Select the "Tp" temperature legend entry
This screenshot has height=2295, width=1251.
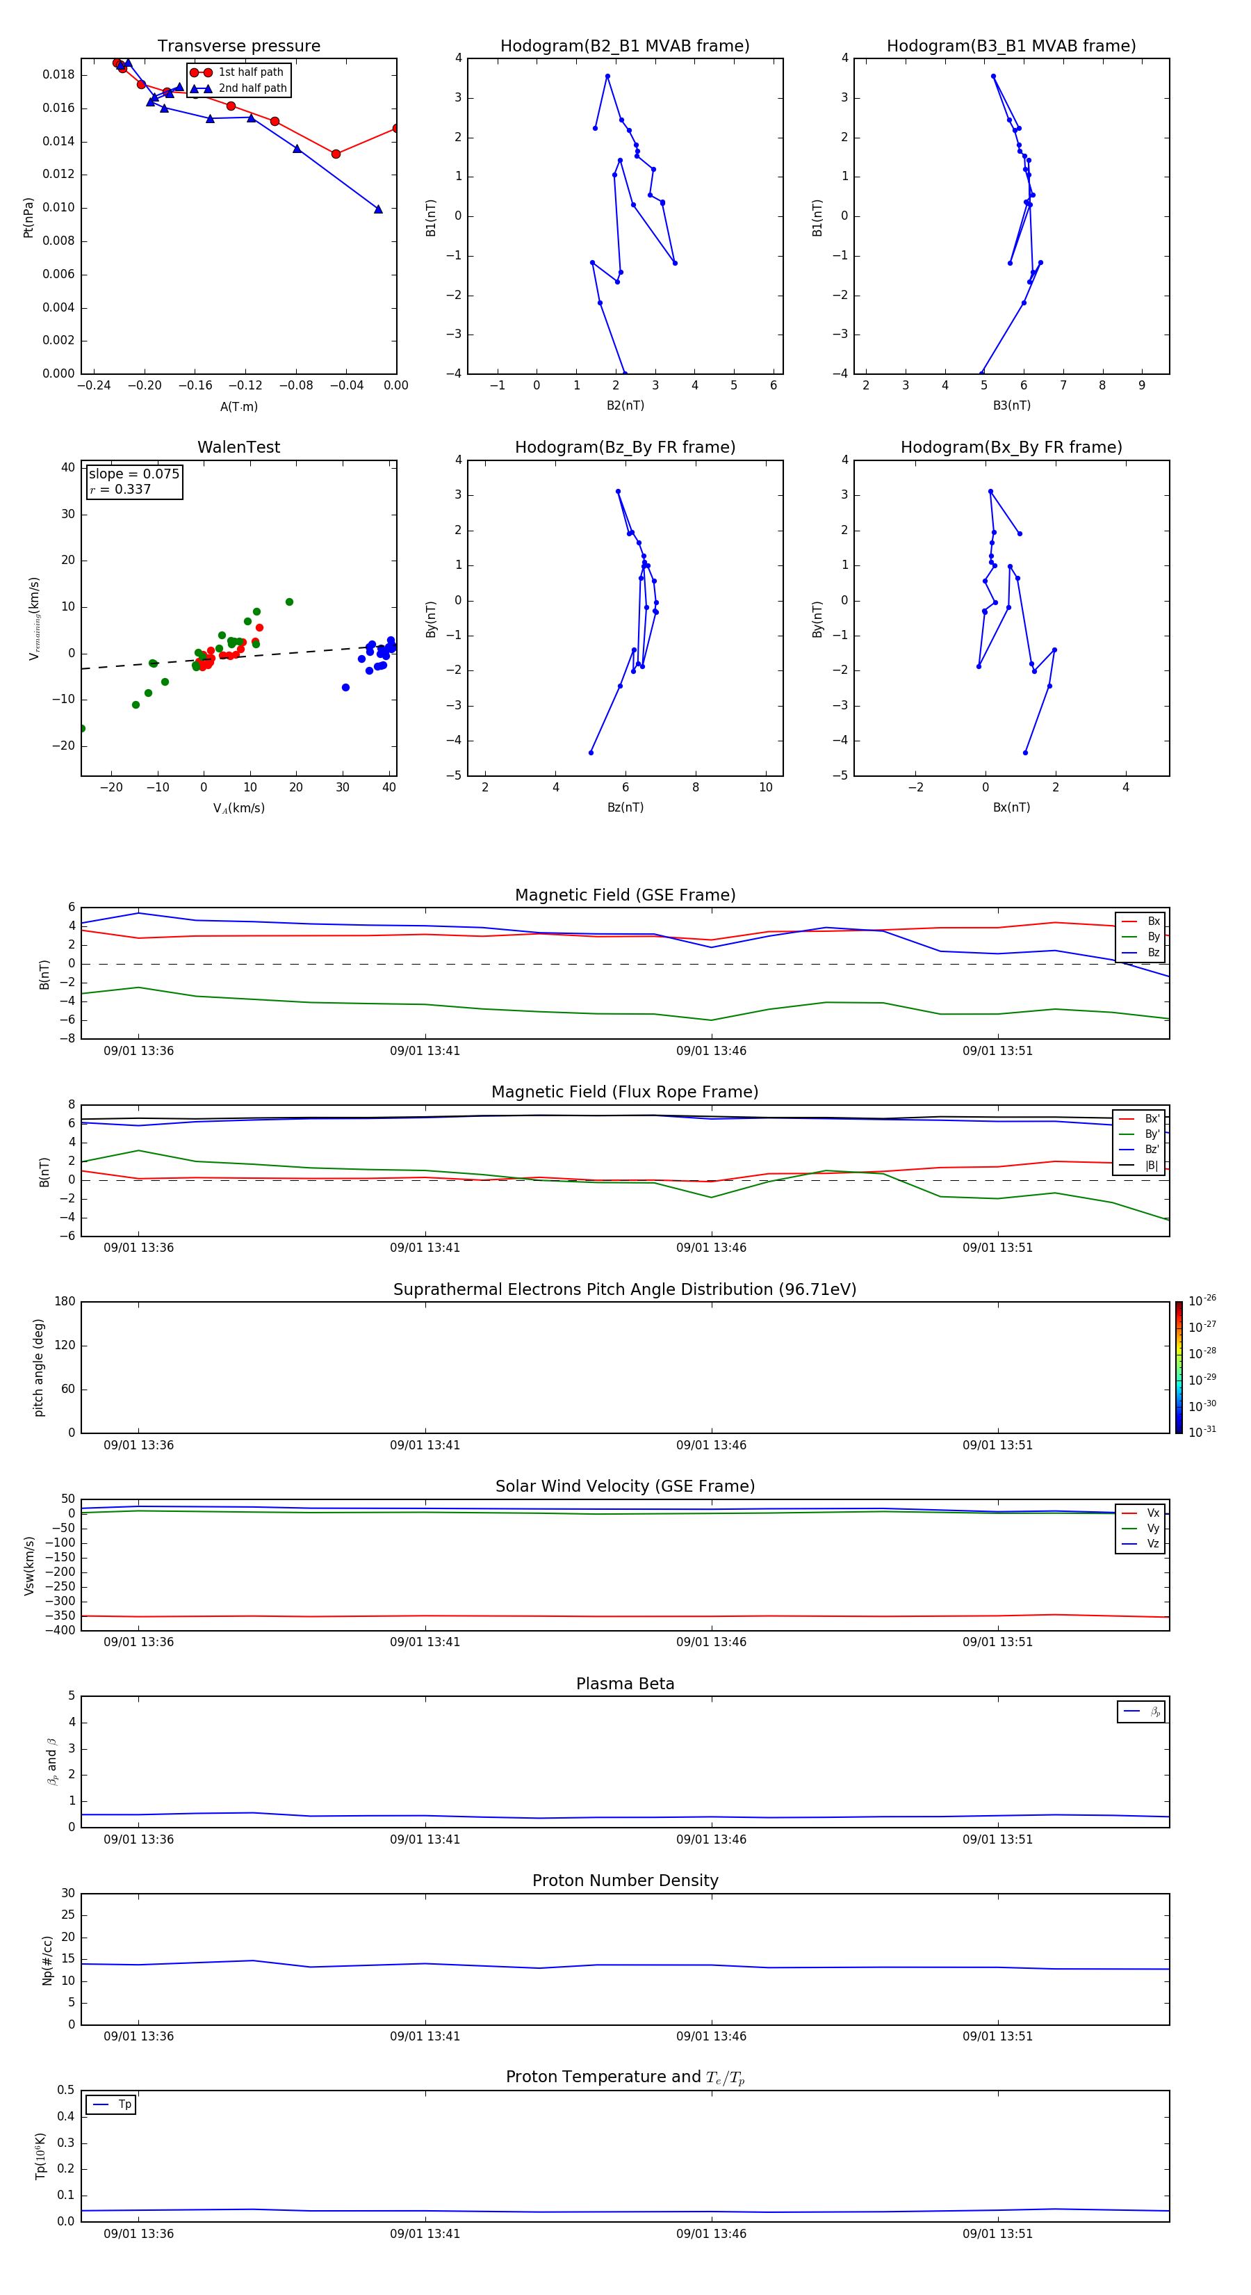coord(111,2104)
